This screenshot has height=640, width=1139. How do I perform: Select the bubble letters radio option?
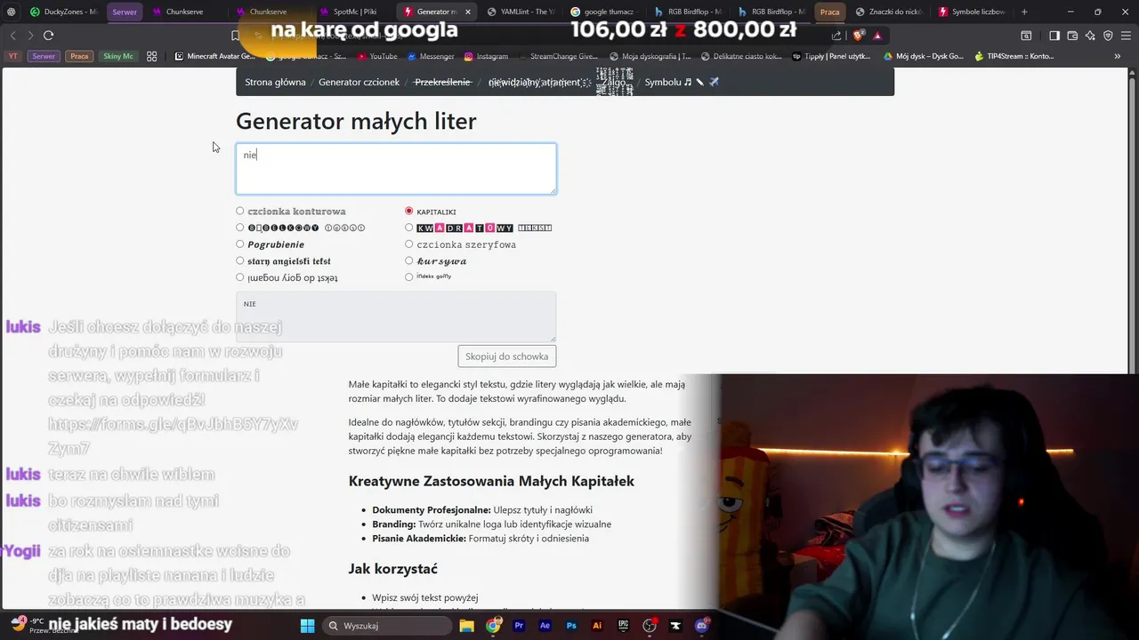239,228
